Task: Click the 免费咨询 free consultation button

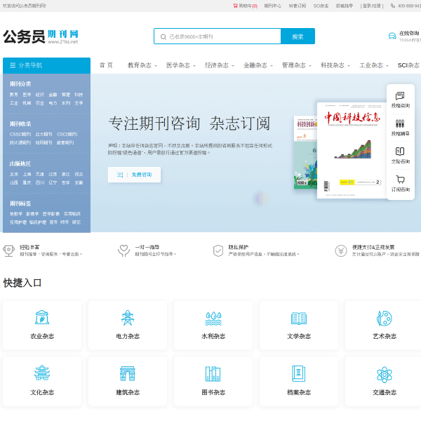Action: [x=134, y=175]
